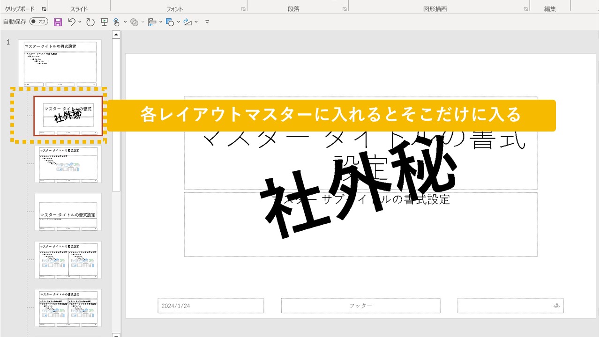
Task: Click the object alignment toolbar icon
Action: [151, 22]
